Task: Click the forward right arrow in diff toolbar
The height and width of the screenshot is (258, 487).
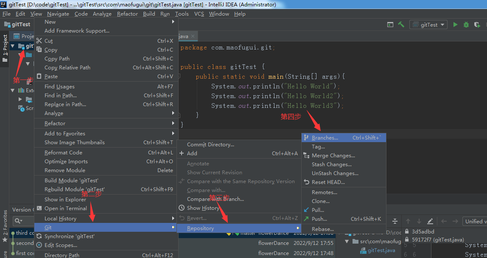Action: pos(455,221)
